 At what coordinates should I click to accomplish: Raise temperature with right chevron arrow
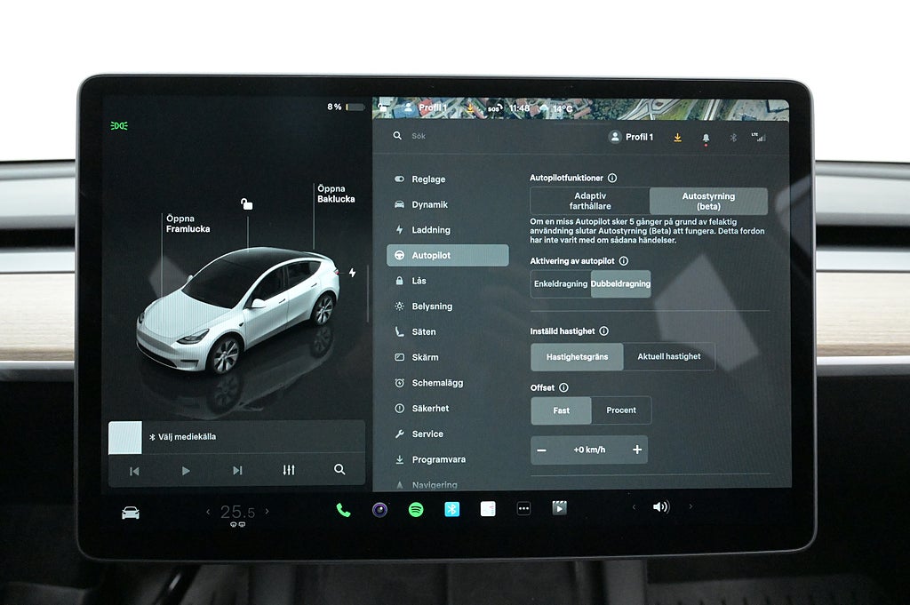point(267,512)
